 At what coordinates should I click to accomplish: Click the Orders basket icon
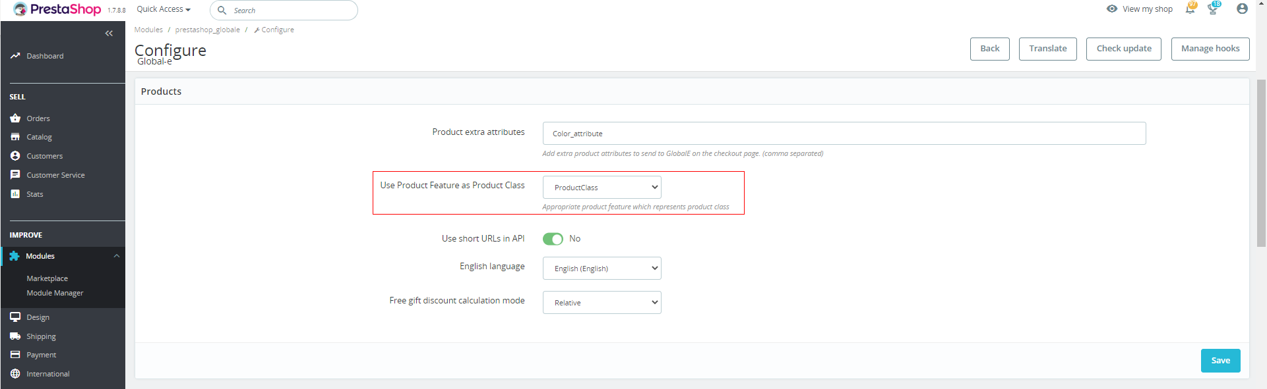click(15, 118)
